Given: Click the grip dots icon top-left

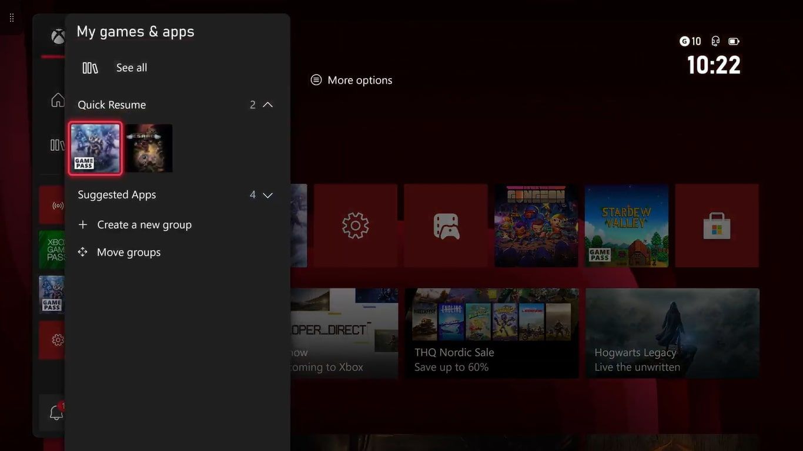Looking at the screenshot, I should 12,18.
